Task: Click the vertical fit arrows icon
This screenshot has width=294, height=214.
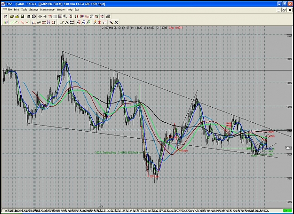Action: (70, 16)
